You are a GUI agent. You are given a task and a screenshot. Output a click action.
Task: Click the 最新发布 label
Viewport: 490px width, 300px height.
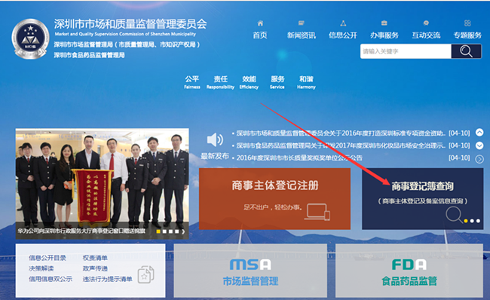(215, 156)
